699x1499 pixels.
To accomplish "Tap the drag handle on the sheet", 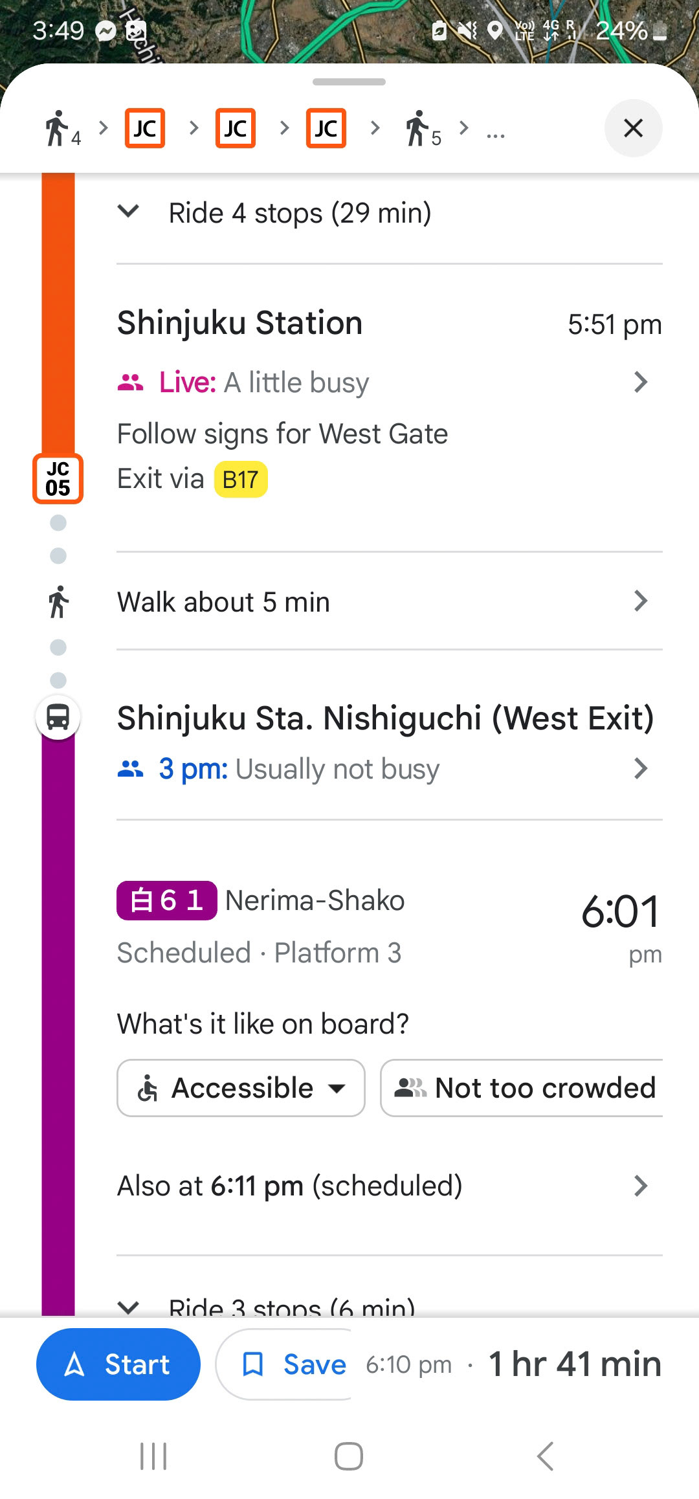I will 349,82.
